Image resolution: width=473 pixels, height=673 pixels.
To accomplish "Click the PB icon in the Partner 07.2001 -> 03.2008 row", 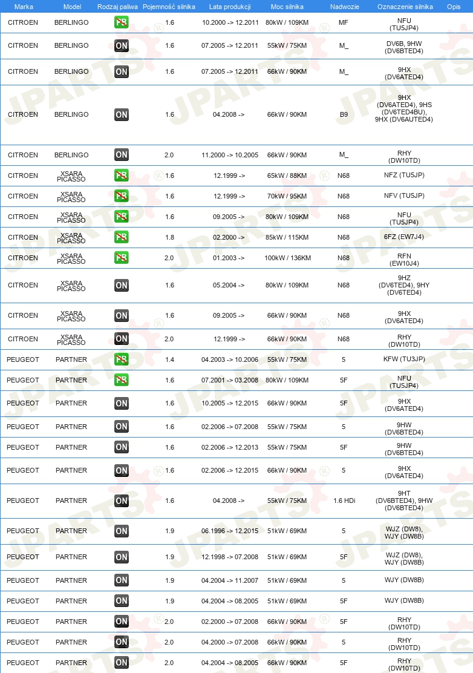I will pos(122,380).
